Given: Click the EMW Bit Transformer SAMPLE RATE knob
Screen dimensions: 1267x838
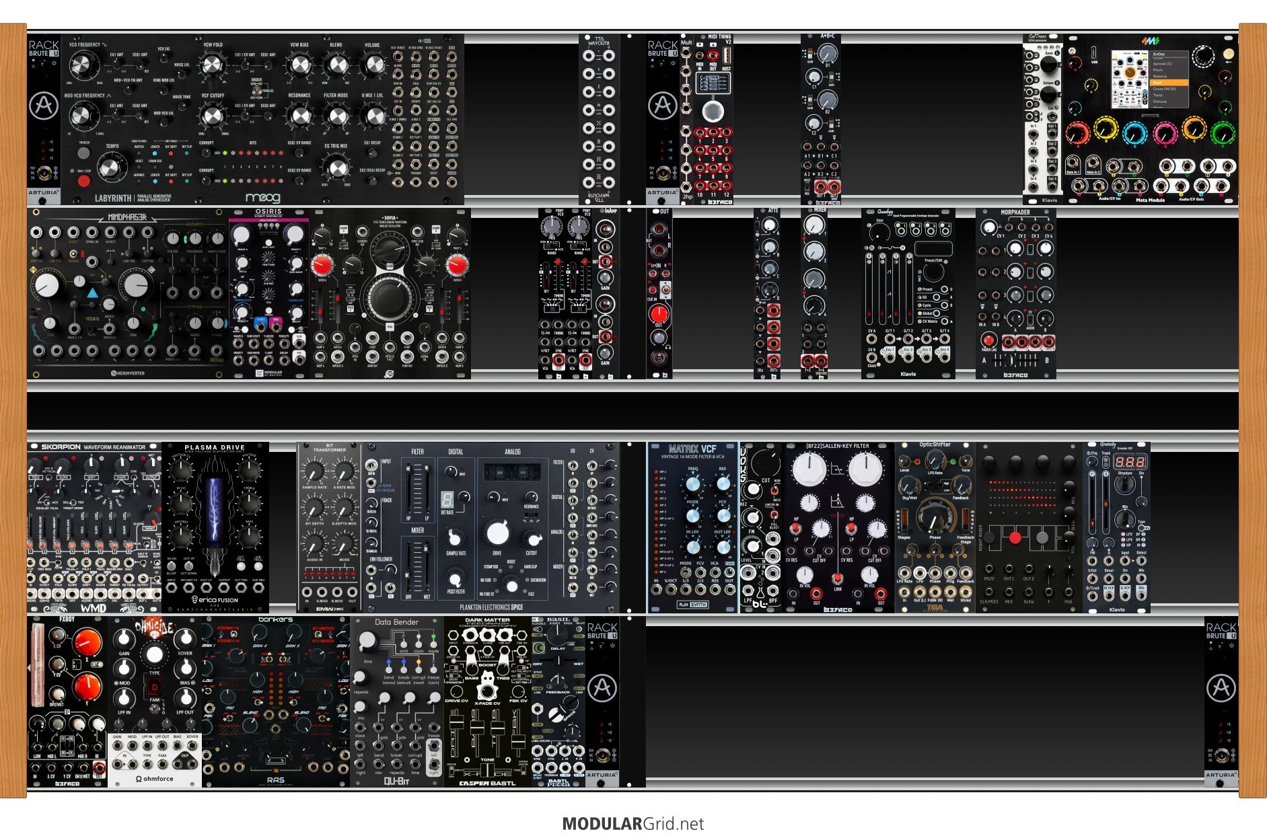Looking at the screenshot, I should (x=314, y=471).
